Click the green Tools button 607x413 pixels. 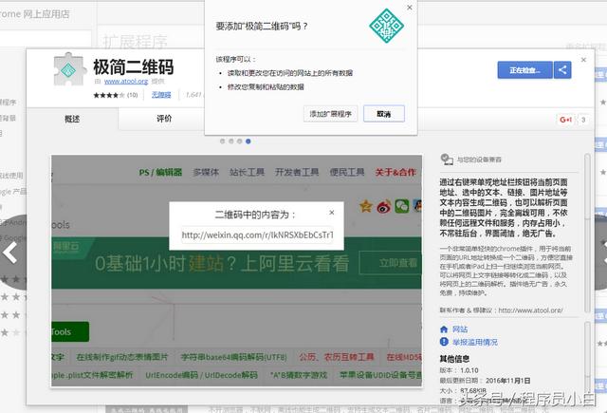click(x=70, y=331)
